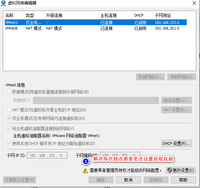The width and height of the screenshot is (200, 188).
Task: Click the 应用(A) button
Action: pos(156,180)
